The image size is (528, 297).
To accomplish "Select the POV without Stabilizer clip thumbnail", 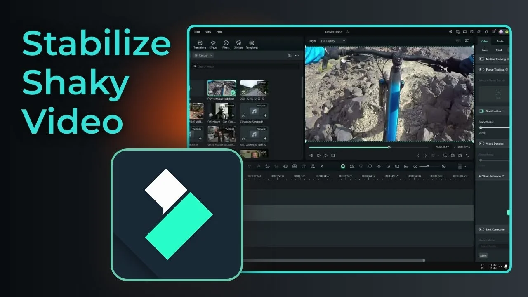I will point(222,87).
